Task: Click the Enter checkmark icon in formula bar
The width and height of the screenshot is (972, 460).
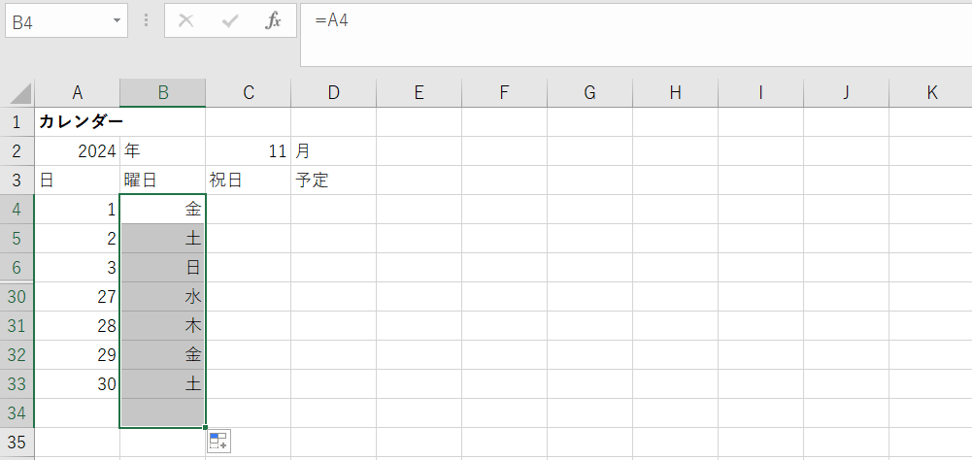Action: [x=230, y=20]
